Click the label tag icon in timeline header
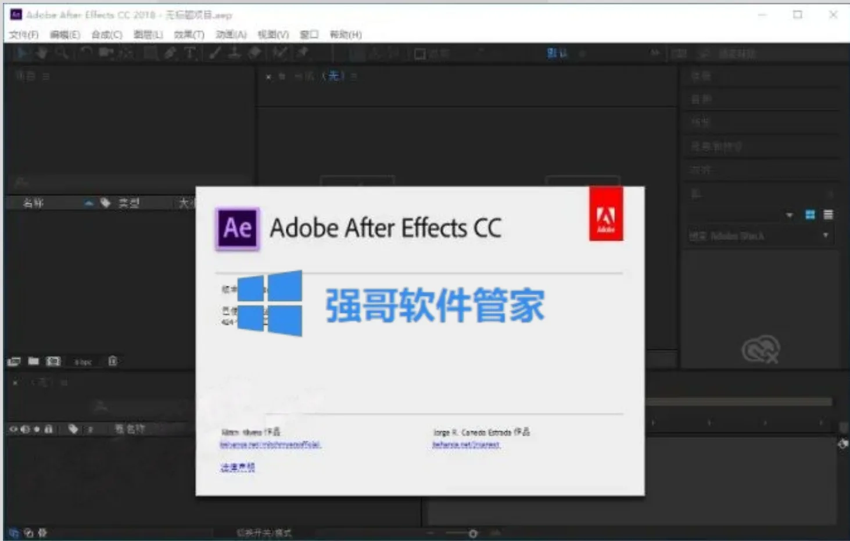Viewport: 850px width, 541px height. click(x=73, y=429)
